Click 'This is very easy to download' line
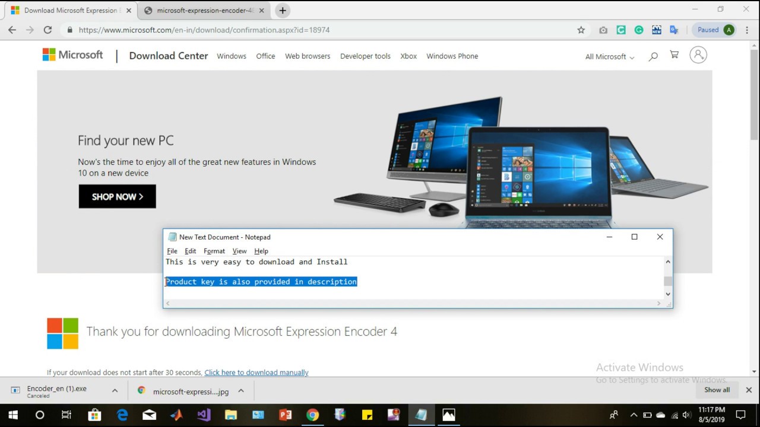 point(256,262)
